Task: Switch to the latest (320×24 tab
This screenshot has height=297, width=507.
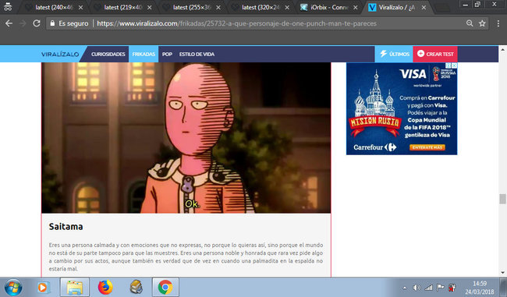Action: [x=261, y=7]
